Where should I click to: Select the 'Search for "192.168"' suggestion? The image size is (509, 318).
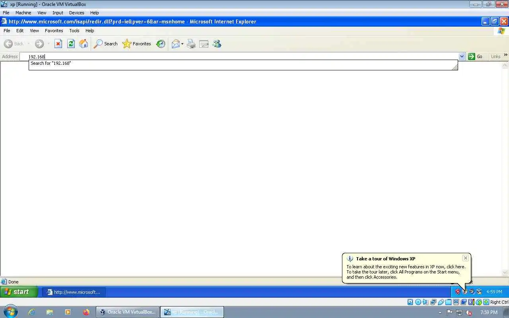coord(51,63)
